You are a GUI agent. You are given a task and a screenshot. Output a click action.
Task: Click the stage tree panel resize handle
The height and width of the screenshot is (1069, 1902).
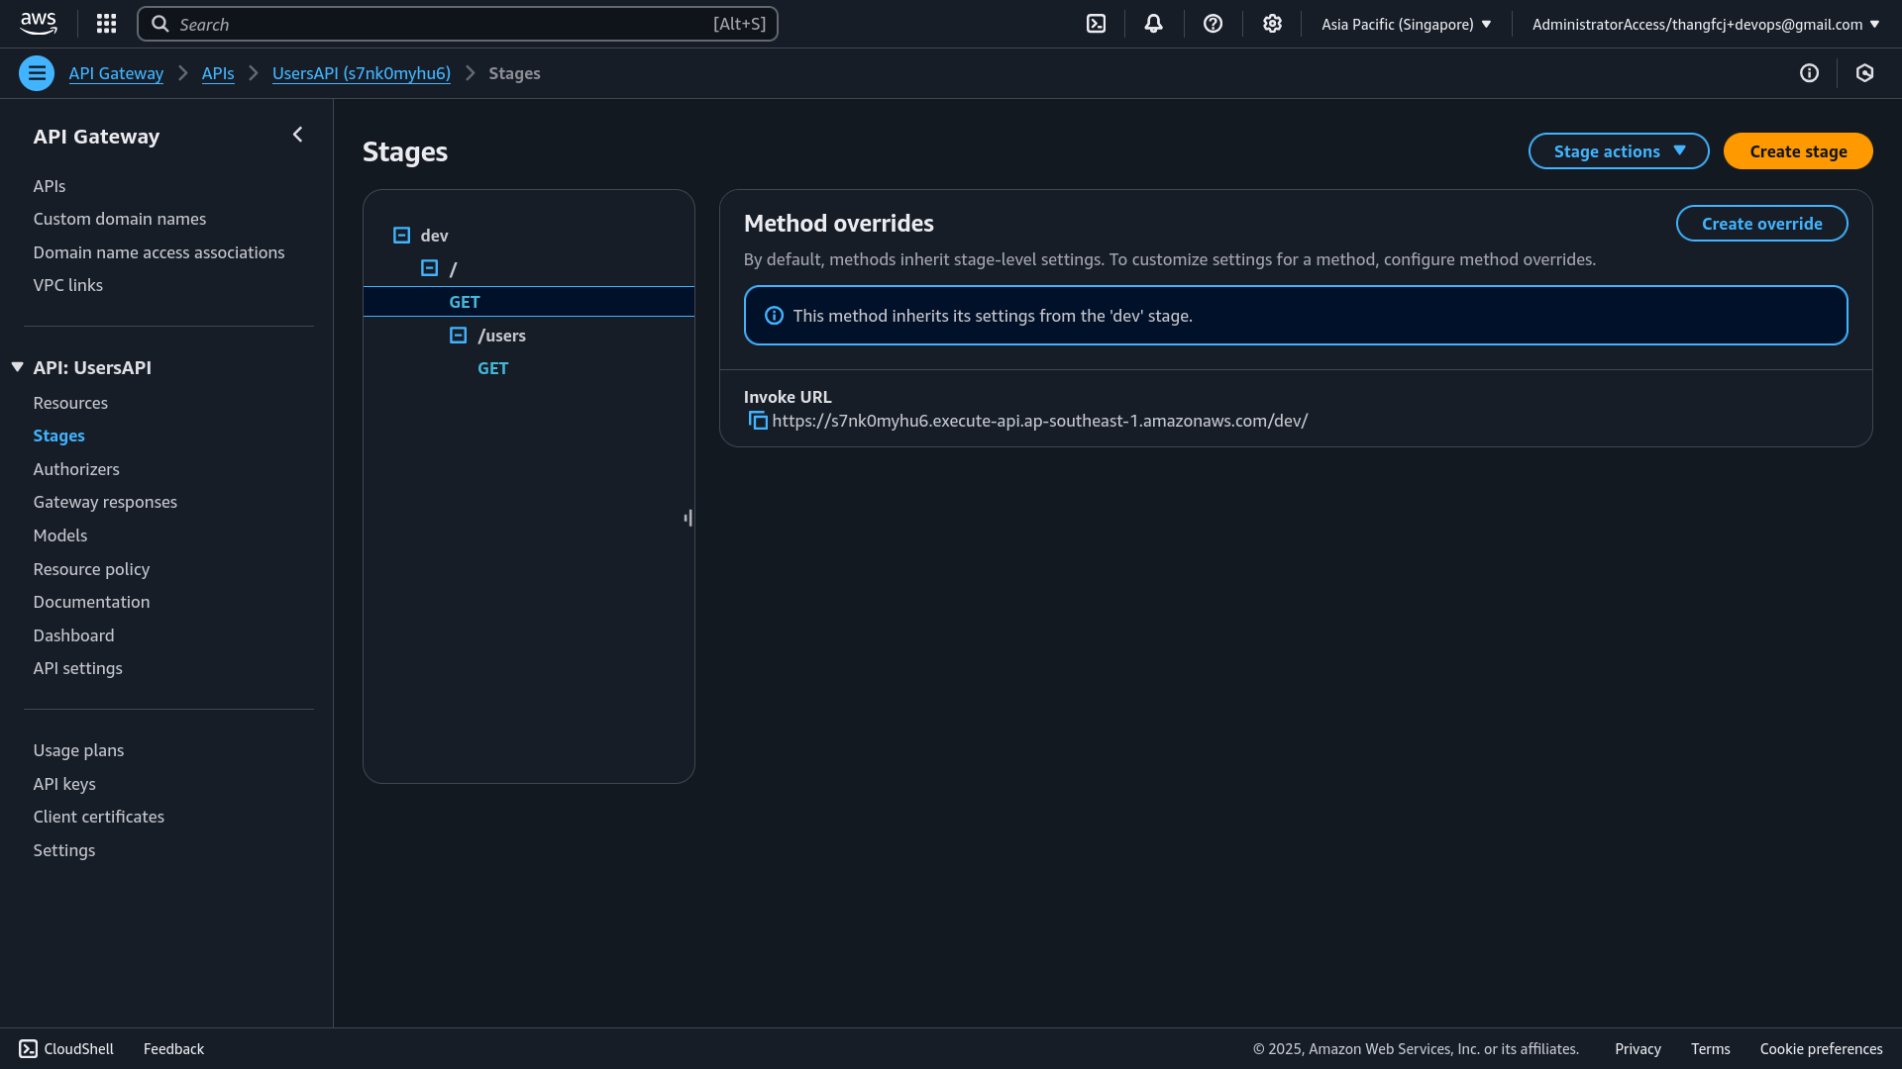click(687, 518)
